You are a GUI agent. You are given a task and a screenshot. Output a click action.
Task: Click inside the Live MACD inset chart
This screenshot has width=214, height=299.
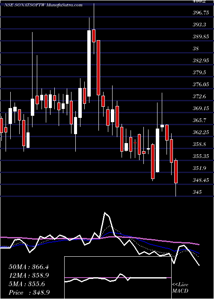[118, 278]
